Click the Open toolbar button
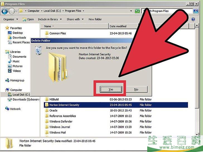Image resolution: width=203 pixels, height=152 pixels. pos(28,19)
